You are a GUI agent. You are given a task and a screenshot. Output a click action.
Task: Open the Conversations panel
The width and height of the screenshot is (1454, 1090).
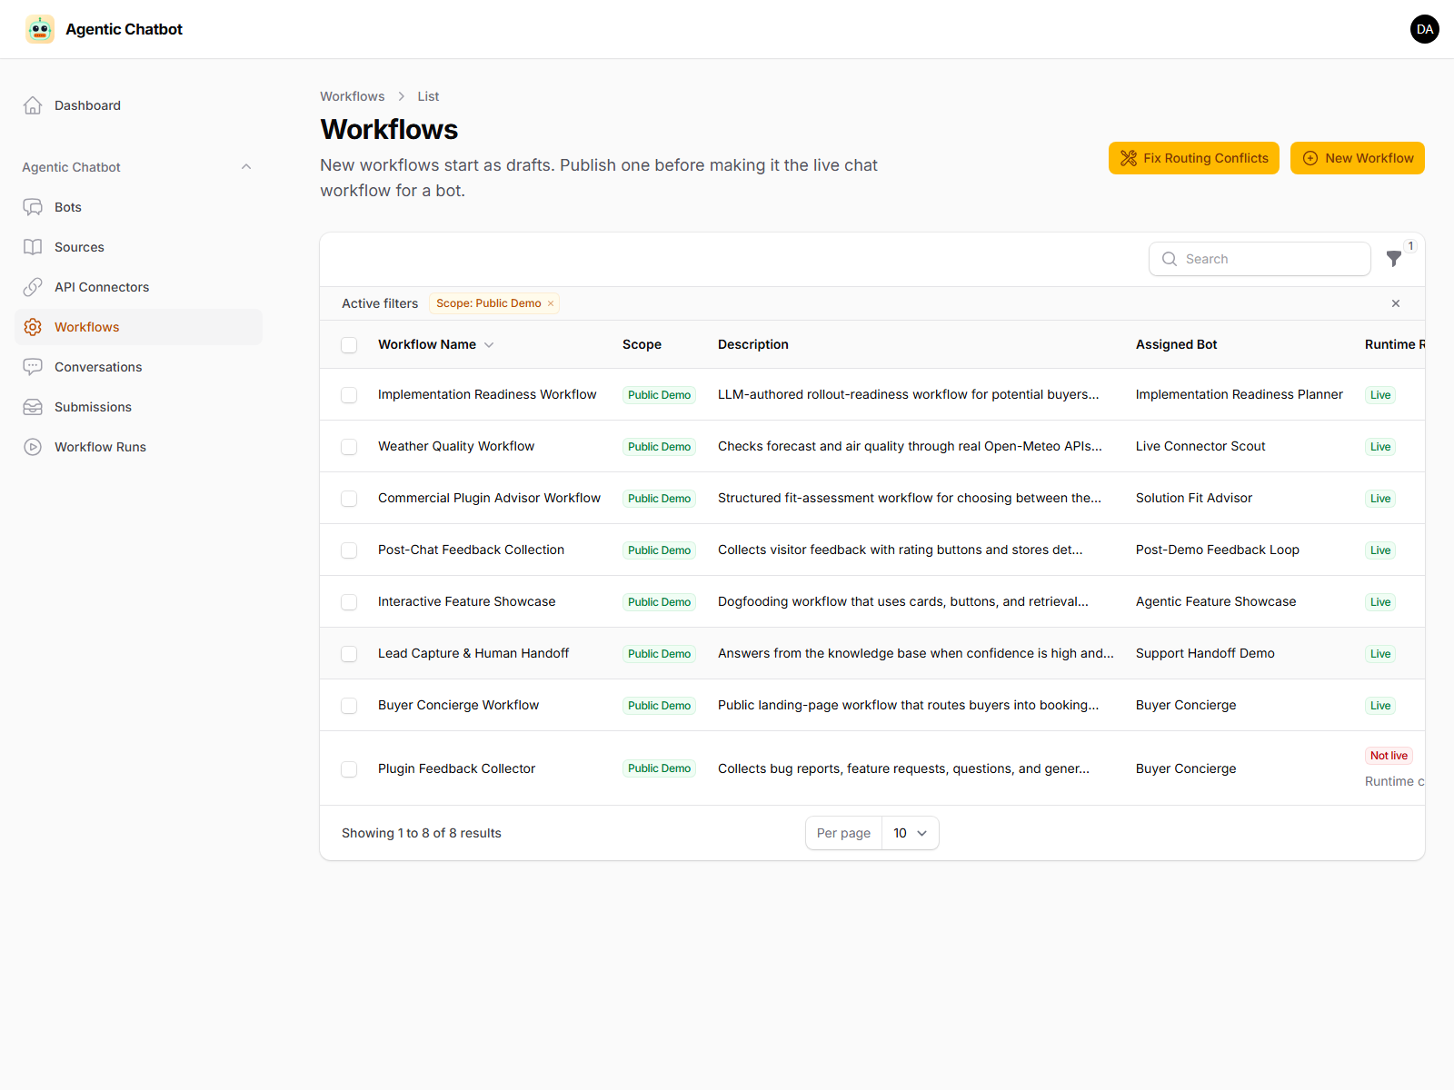pyautogui.click(x=97, y=366)
